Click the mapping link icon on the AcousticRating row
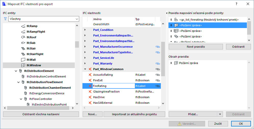The image size is (254, 129). (x=158, y=75)
